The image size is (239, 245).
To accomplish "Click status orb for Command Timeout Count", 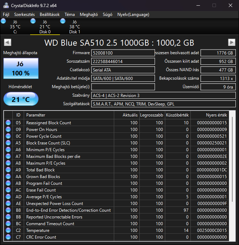I will tap(8, 223).
